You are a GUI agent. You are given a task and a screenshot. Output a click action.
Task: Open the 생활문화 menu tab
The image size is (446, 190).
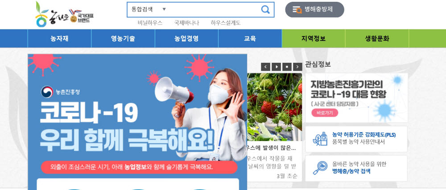377,39
